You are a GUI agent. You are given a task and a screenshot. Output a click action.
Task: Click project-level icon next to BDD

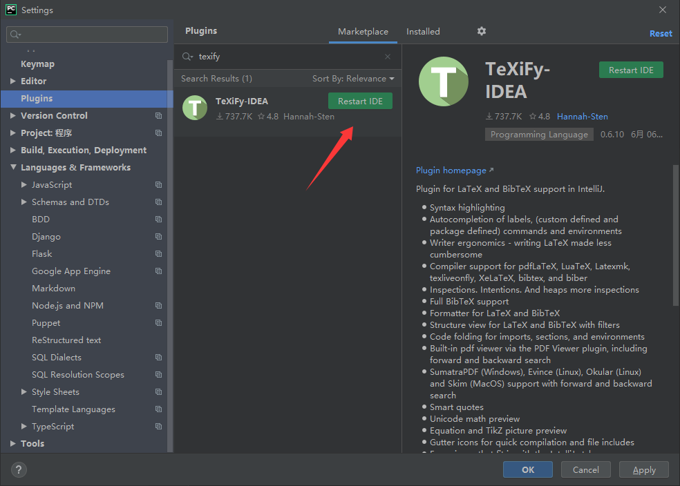(159, 219)
